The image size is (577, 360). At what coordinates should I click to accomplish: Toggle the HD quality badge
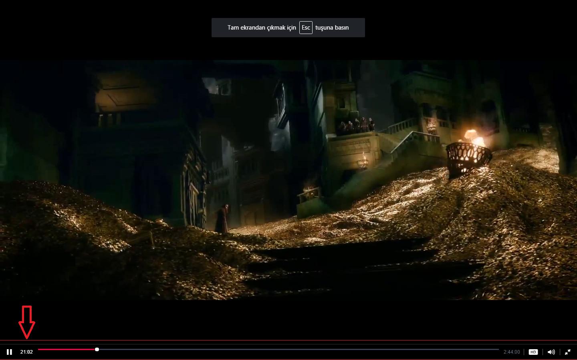533,352
